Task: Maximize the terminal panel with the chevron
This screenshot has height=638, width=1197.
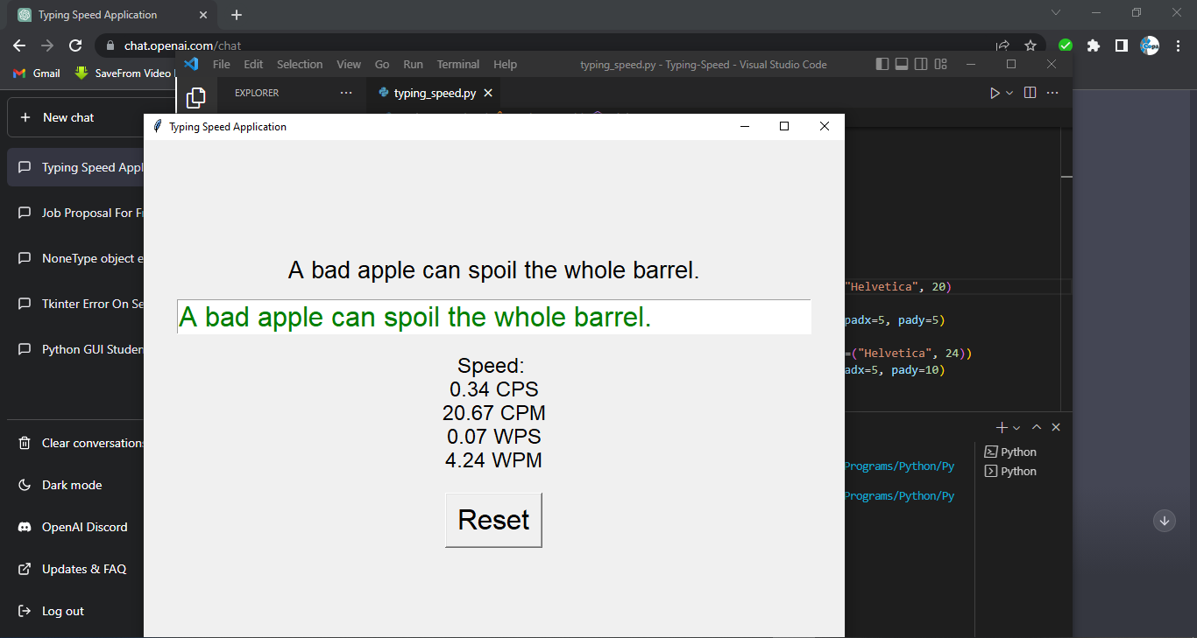Action: pyautogui.click(x=1037, y=427)
